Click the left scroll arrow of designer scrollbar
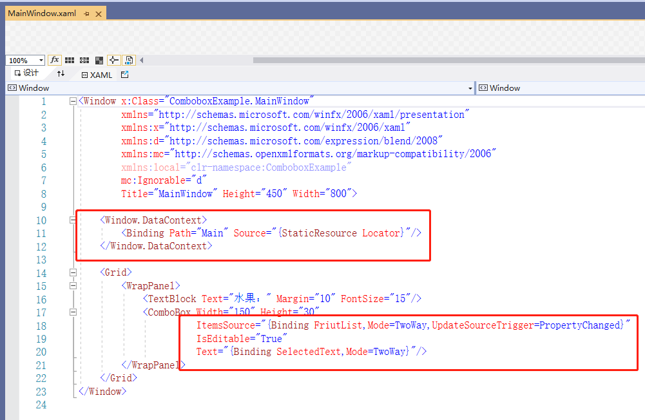The width and height of the screenshot is (645, 420). click(142, 60)
